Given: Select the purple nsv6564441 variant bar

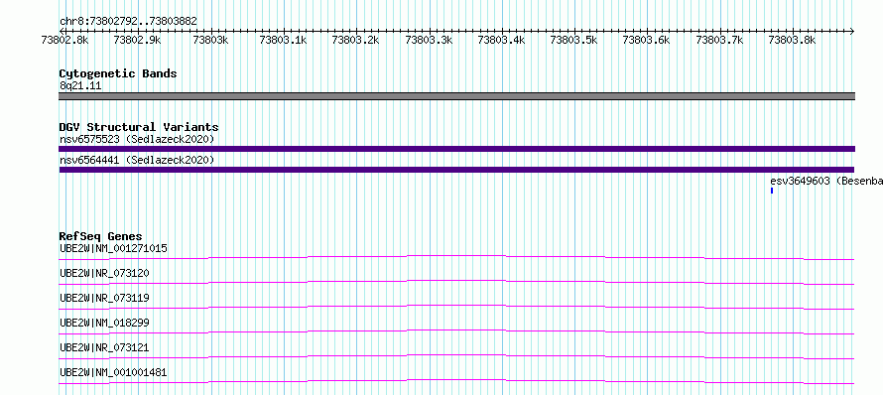Looking at the screenshot, I should click(456, 170).
